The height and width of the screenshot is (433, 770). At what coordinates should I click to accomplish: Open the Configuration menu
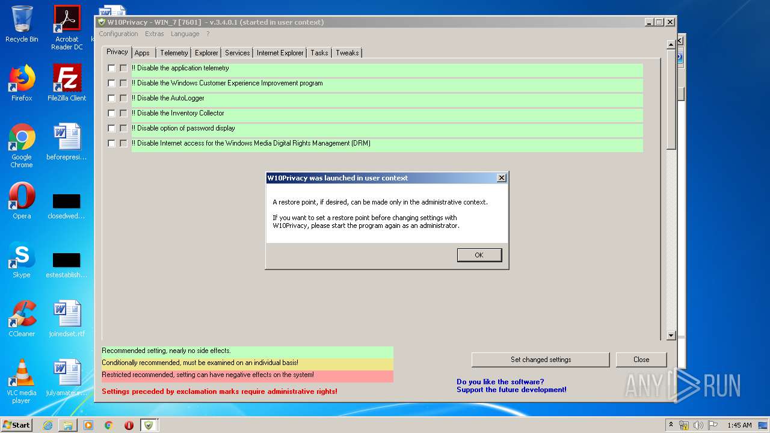click(119, 34)
